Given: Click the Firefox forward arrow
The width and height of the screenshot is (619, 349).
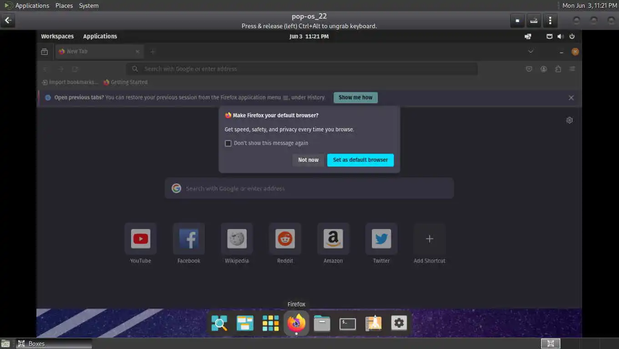Looking at the screenshot, I should coord(61,69).
